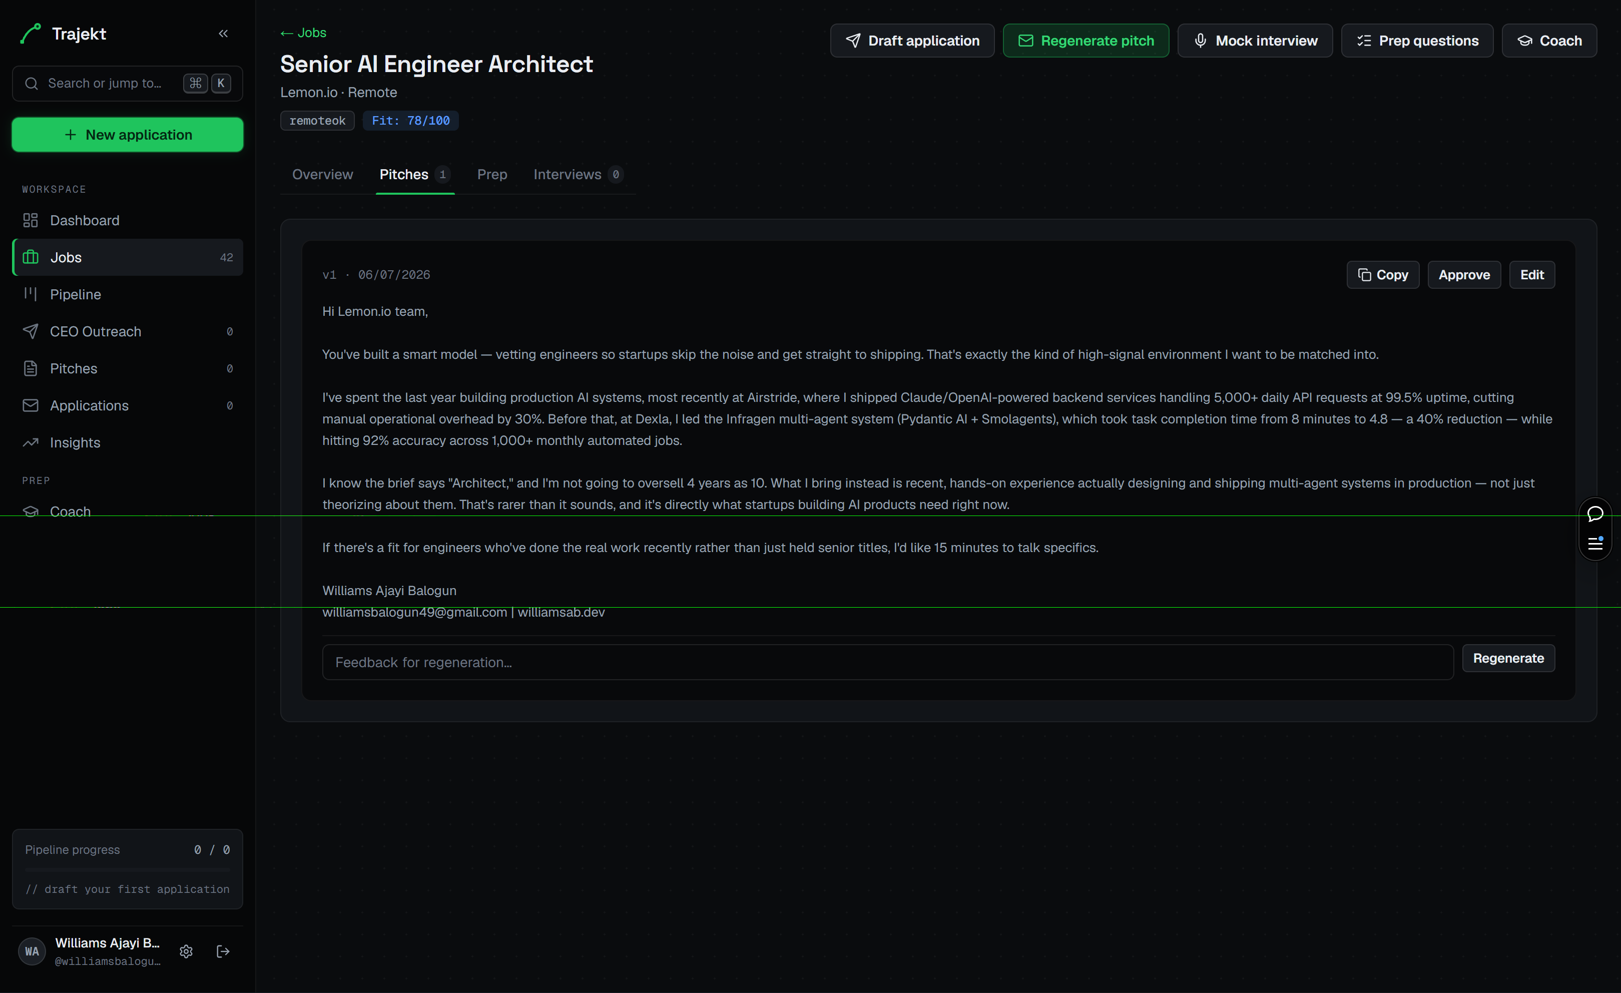Copy the pitch text
Image resolution: width=1621 pixels, height=993 pixels.
(1383, 275)
